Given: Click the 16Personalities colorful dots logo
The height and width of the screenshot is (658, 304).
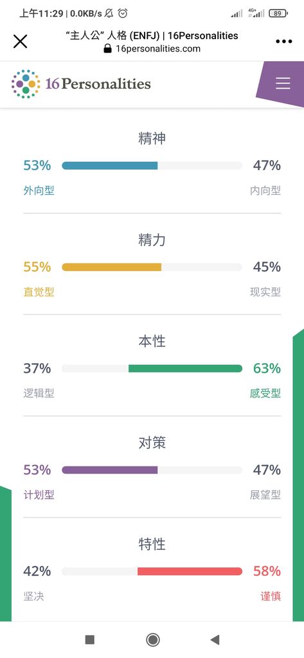Looking at the screenshot, I should coord(26,84).
